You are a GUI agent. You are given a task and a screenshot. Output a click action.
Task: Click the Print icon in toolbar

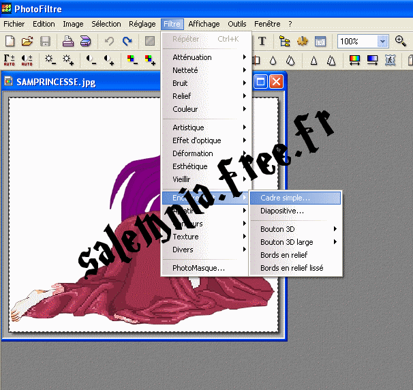click(x=68, y=42)
